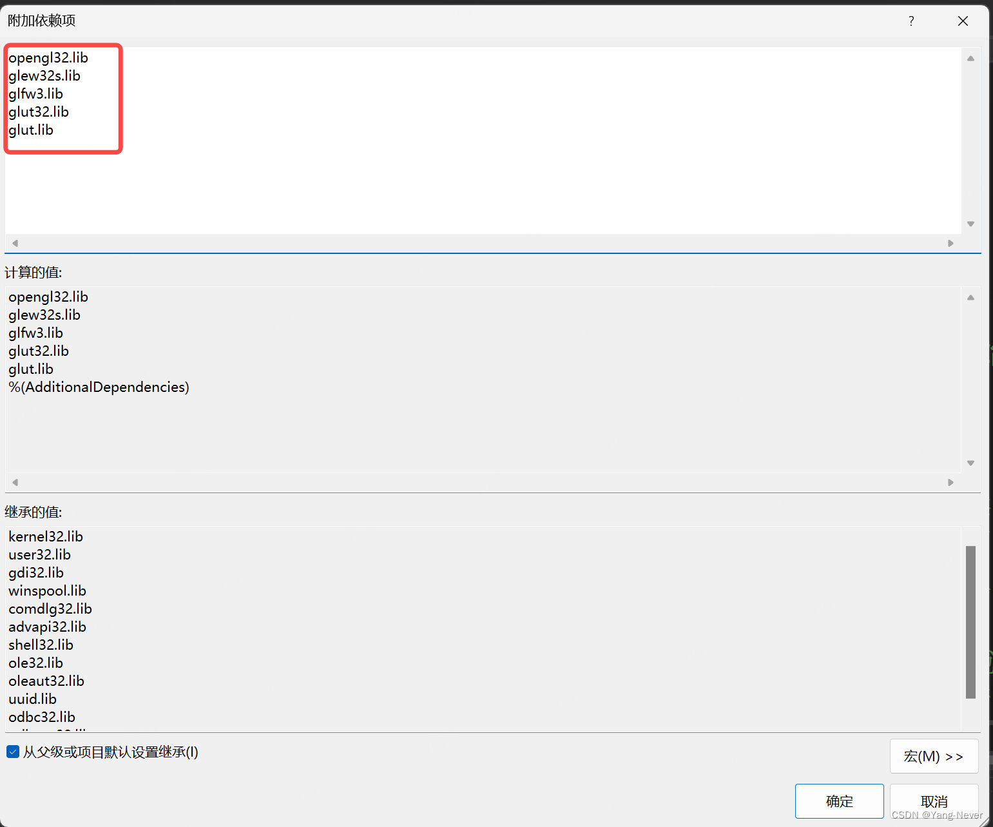
Task: Select comdlg32.lib in inherited values
Action: [50, 609]
